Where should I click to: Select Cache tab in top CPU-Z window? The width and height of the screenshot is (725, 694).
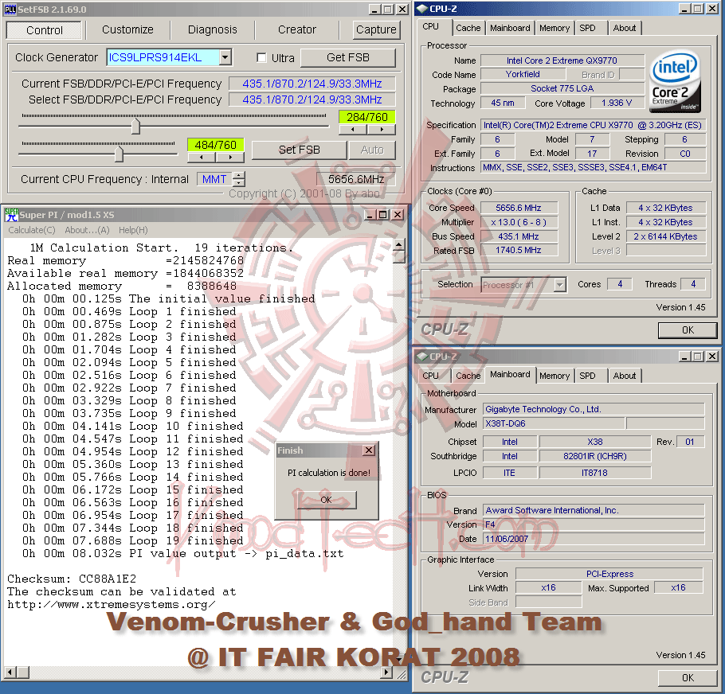pyautogui.click(x=468, y=28)
